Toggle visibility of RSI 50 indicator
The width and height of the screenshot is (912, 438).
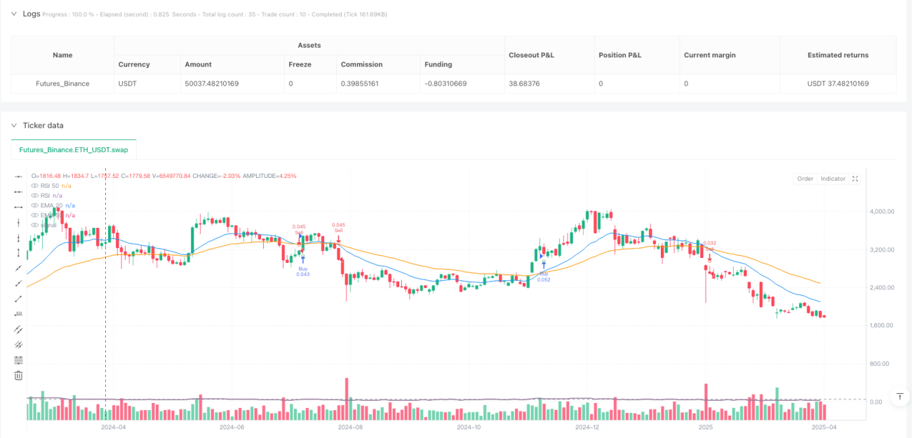pos(34,186)
